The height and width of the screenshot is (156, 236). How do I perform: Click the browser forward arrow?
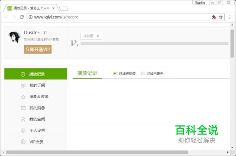[x=14, y=17]
